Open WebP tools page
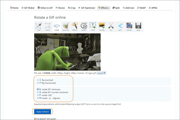 tap(141, 8)
